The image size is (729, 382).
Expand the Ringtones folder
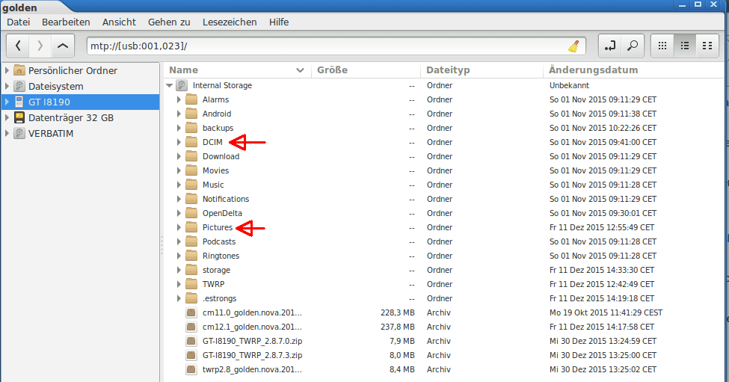179,256
